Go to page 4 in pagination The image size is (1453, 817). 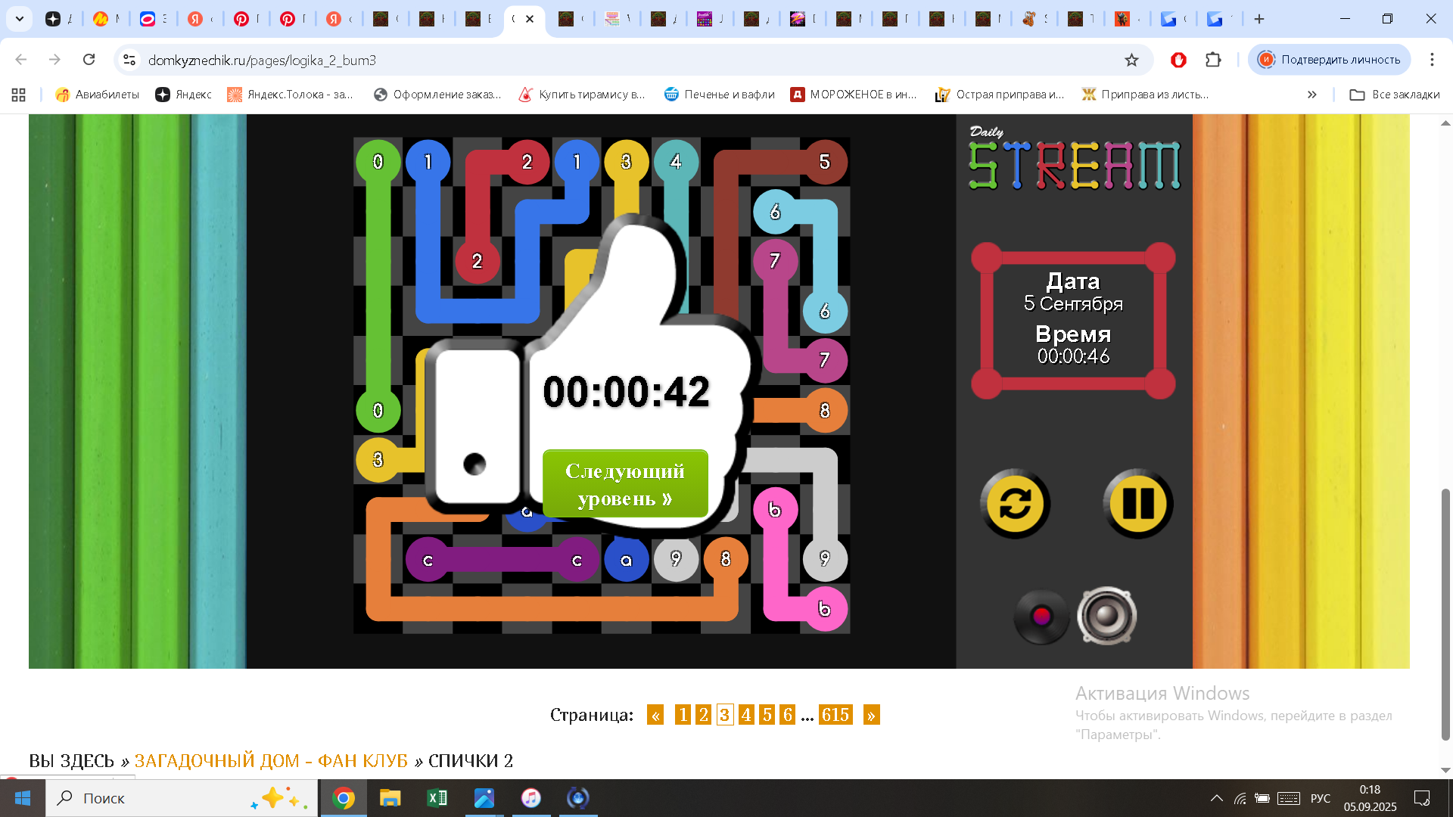746,715
